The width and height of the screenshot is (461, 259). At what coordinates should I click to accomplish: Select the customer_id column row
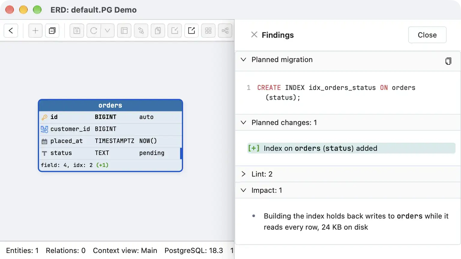pos(110,129)
